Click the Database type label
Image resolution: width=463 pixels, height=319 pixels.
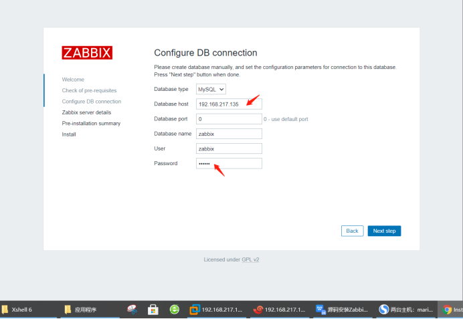(x=171, y=89)
